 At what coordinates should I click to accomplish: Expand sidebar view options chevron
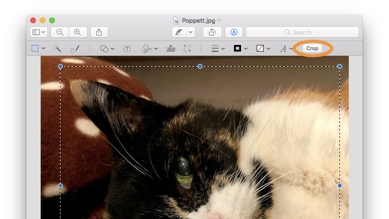coord(43,32)
